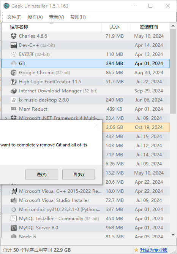
Task: Click the Mem Reduct icon
Action: [x=14, y=109]
